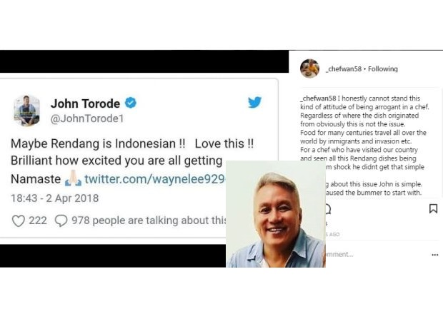Like the tweet with the heart icon
443x314 pixels.
pyautogui.click(x=19, y=221)
